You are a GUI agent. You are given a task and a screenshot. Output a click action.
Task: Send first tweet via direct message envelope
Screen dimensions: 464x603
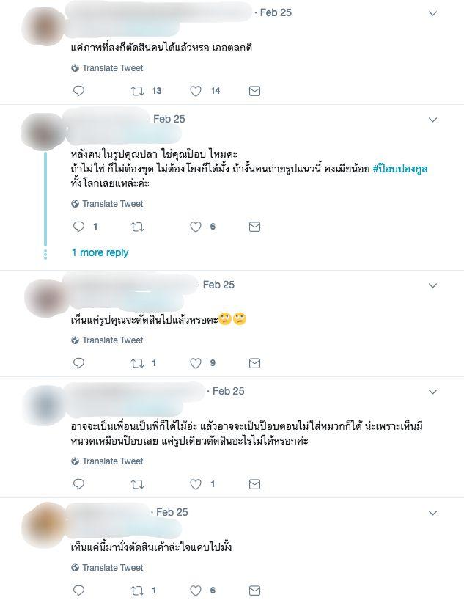click(254, 91)
